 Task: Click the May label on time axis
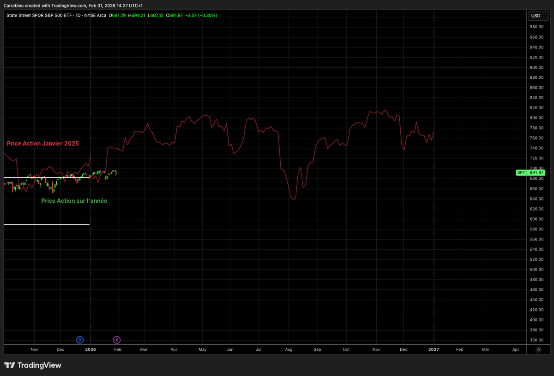click(203, 349)
